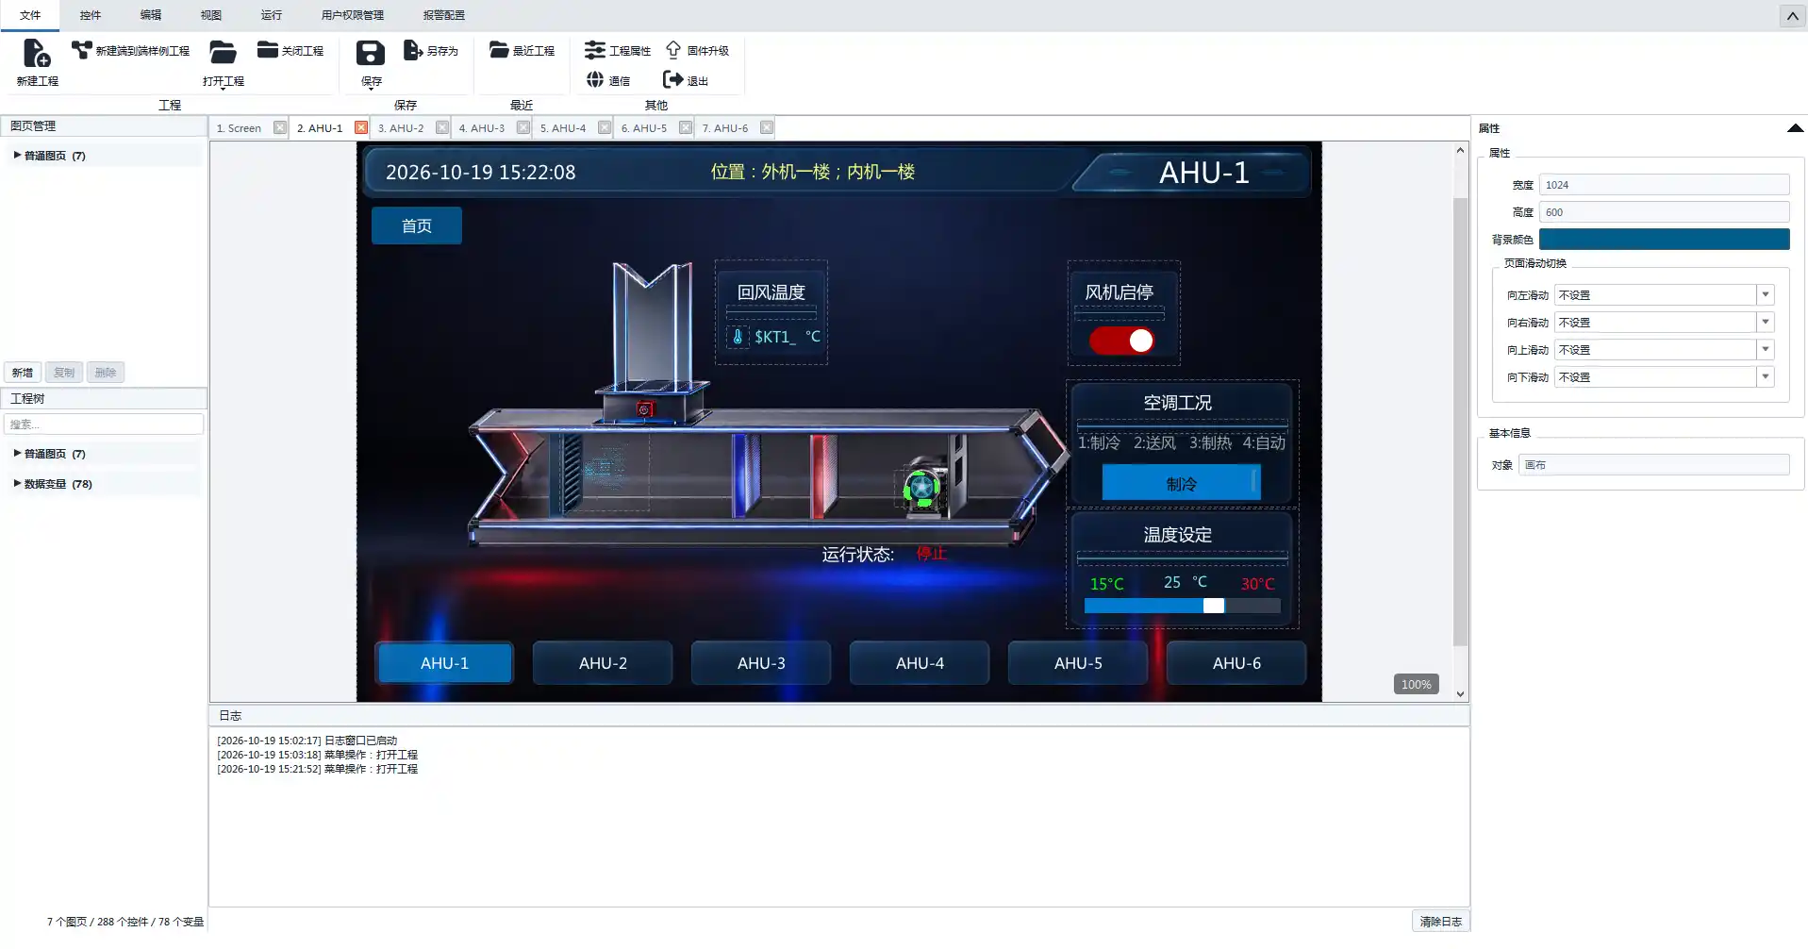Click the canvas vertical scrollbar down arrow
This screenshot has height=949, width=1808.
1460,694
